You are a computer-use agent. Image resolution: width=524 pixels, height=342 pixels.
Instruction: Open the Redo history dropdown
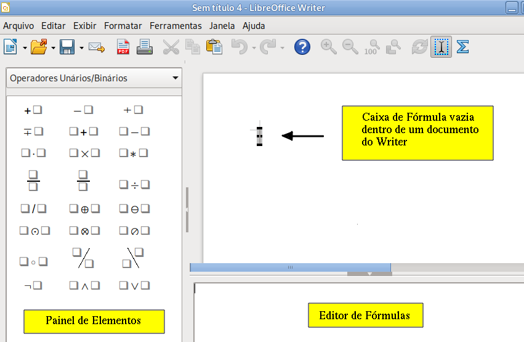283,48
